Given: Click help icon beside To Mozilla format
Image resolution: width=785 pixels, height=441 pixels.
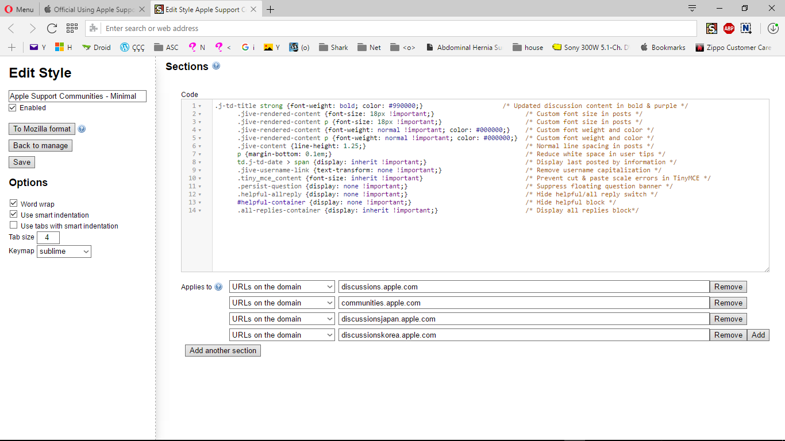Looking at the screenshot, I should pos(82,129).
